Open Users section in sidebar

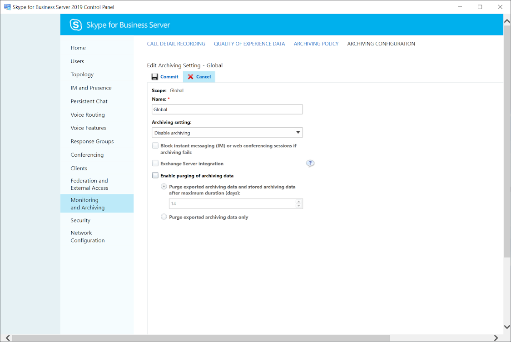(77, 61)
